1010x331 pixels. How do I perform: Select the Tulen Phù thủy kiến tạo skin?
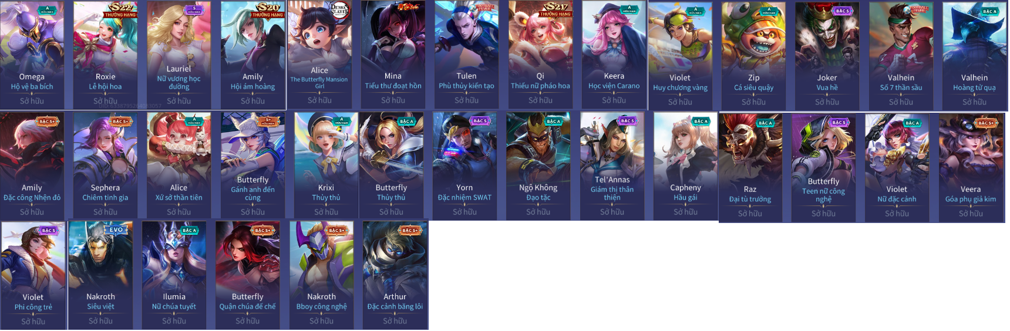[x=467, y=55]
